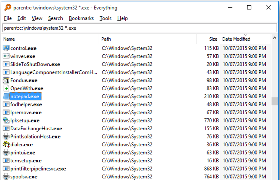
Task: Click the 36 KB size of dialer.exe
Action: pos(213,145)
